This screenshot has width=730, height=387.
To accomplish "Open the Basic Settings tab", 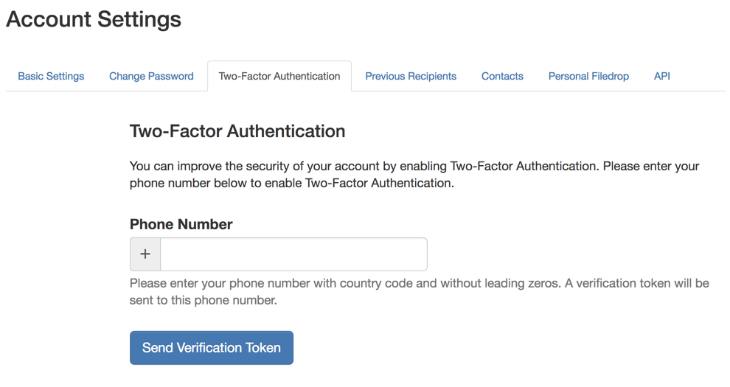I will pos(51,76).
